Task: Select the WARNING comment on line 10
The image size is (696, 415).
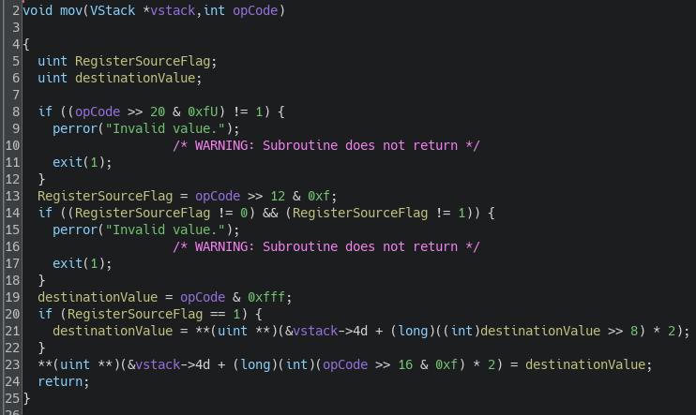Action: (326, 145)
